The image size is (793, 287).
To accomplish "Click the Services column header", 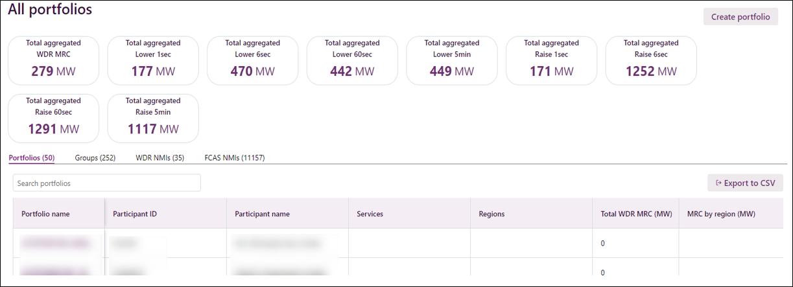I will tap(370, 214).
